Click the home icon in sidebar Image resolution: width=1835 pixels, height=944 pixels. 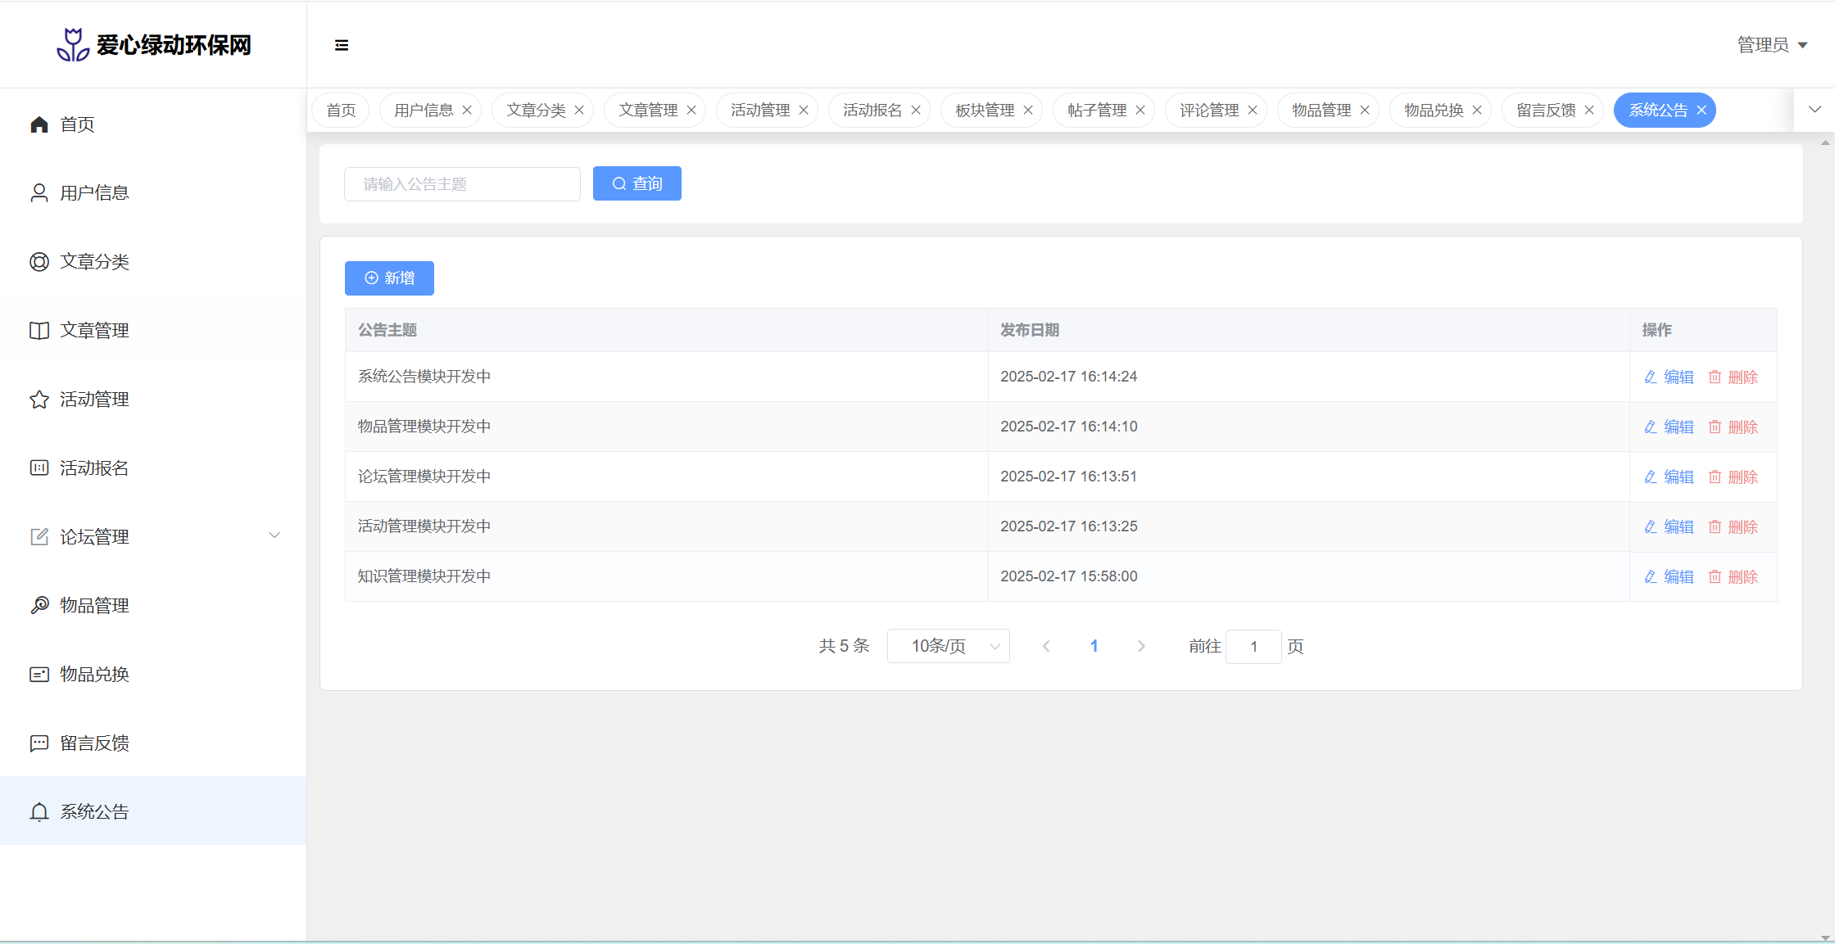pos(39,124)
